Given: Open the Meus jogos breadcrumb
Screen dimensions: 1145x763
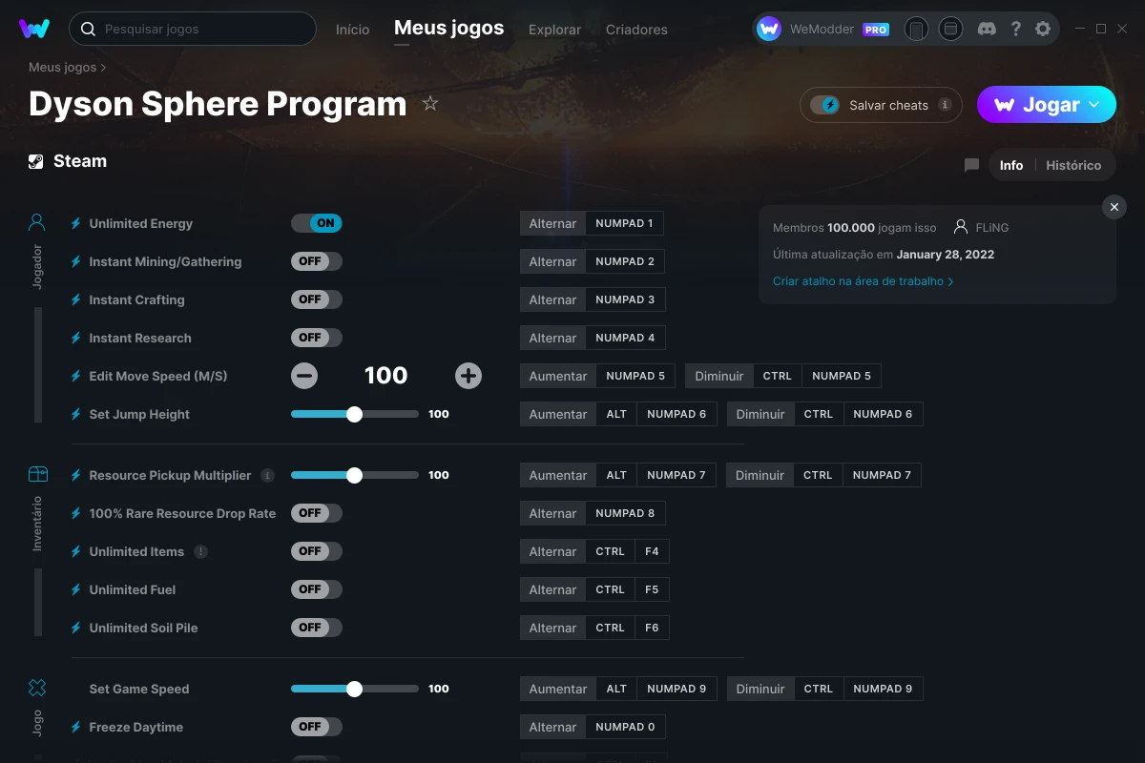Looking at the screenshot, I should tap(63, 68).
